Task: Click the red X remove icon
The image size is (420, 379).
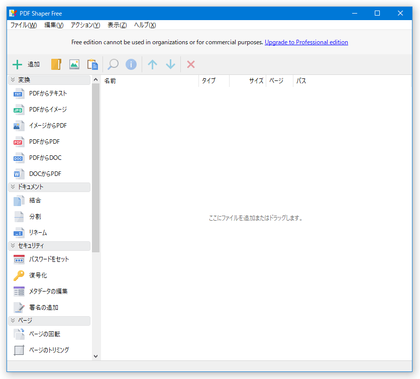Action: click(x=191, y=64)
